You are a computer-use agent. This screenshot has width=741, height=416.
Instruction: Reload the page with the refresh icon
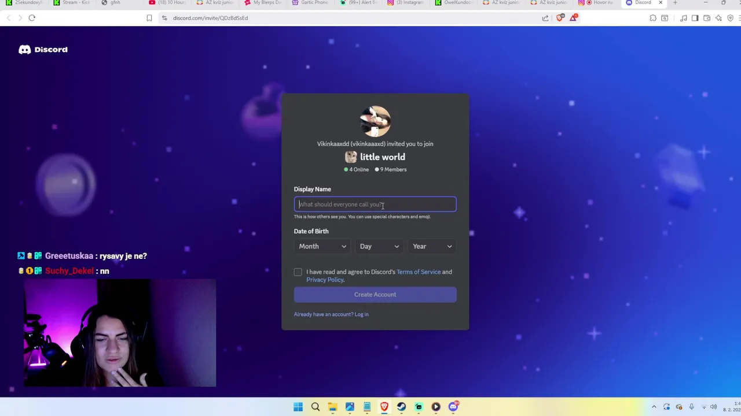click(32, 18)
